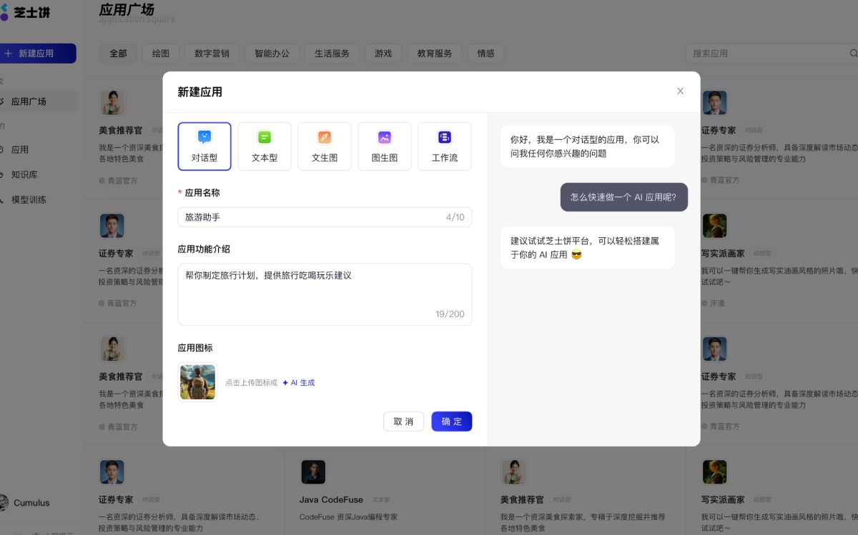Viewport: 858px width, 535px height.
Task: Open 知识库 in the sidebar
Action: coord(24,174)
